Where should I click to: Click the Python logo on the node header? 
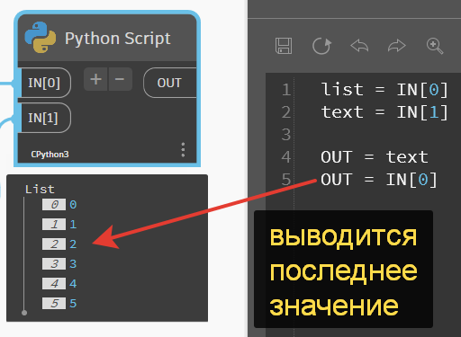tap(41, 37)
